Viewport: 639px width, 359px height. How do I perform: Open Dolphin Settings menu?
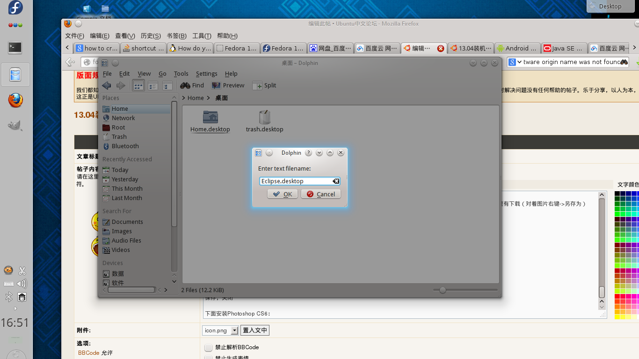click(x=206, y=74)
